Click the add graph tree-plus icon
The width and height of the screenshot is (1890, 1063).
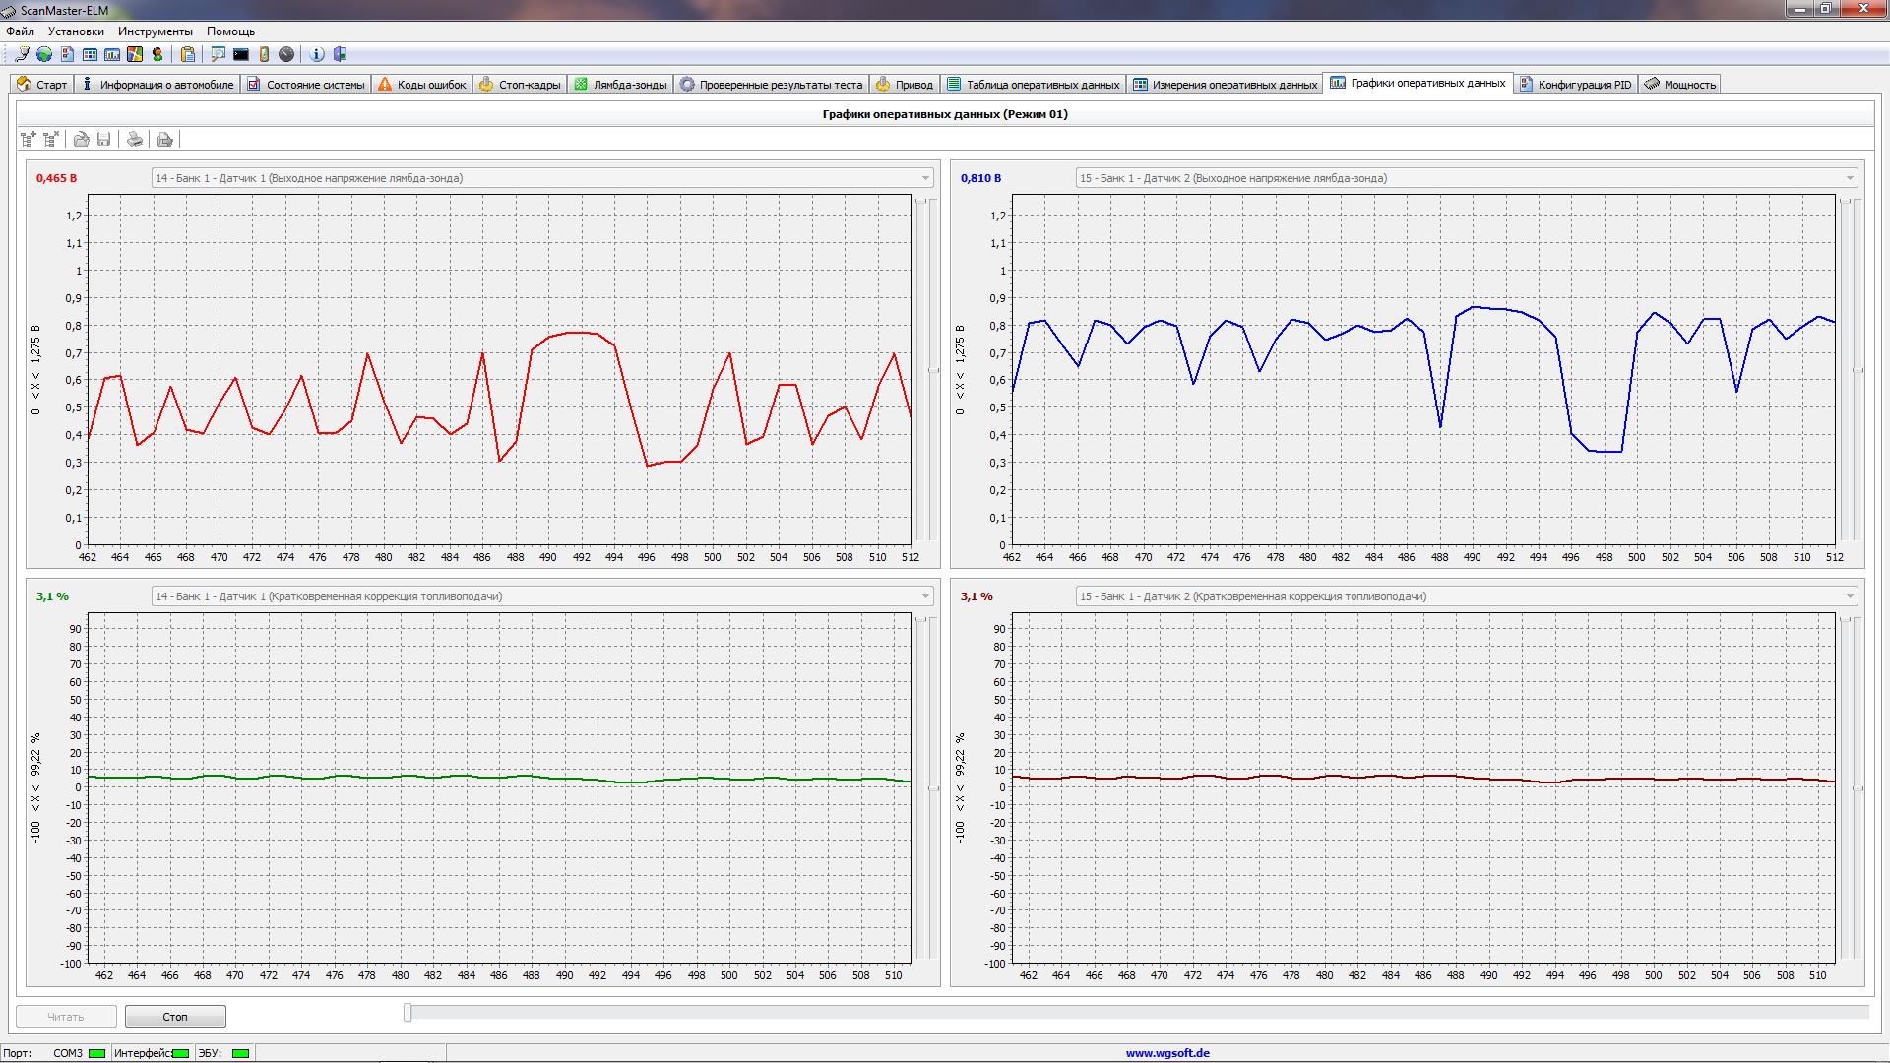[x=29, y=139]
